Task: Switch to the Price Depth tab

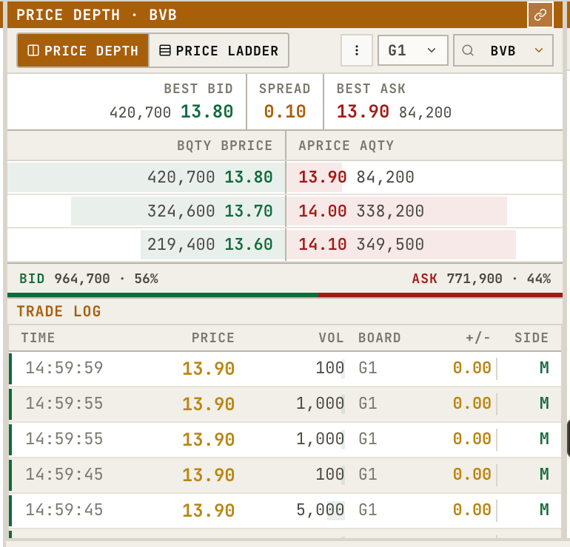Action: point(83,50)
